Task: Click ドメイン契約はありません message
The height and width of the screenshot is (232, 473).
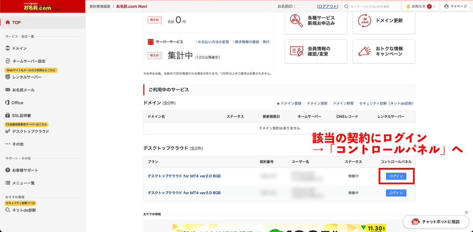Action: click(279, 128)
